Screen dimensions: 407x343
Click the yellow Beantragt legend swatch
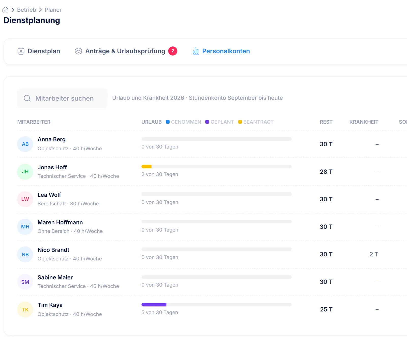coord(240,122)
